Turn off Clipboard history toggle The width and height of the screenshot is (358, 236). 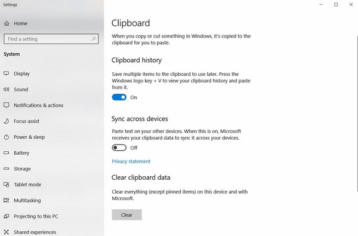click(x=119, y=97)
